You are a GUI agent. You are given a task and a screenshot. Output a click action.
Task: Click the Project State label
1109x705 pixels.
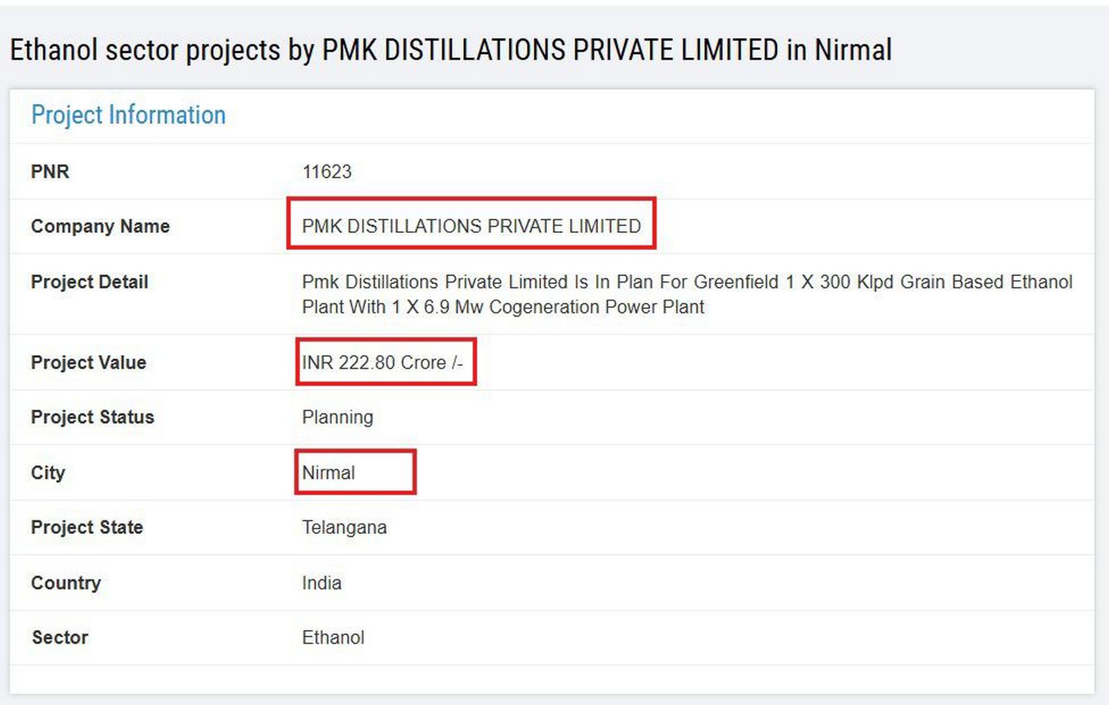tap(87, 527)
